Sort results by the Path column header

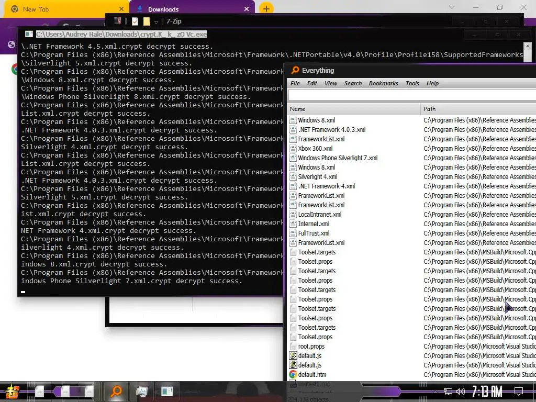(478, 109)
